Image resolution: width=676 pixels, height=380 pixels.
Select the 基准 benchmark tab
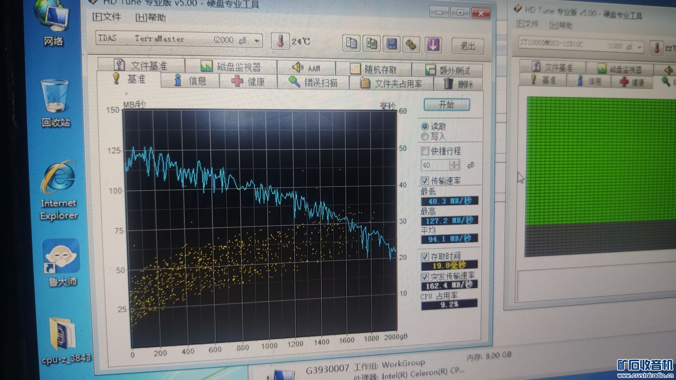[129, 79]
